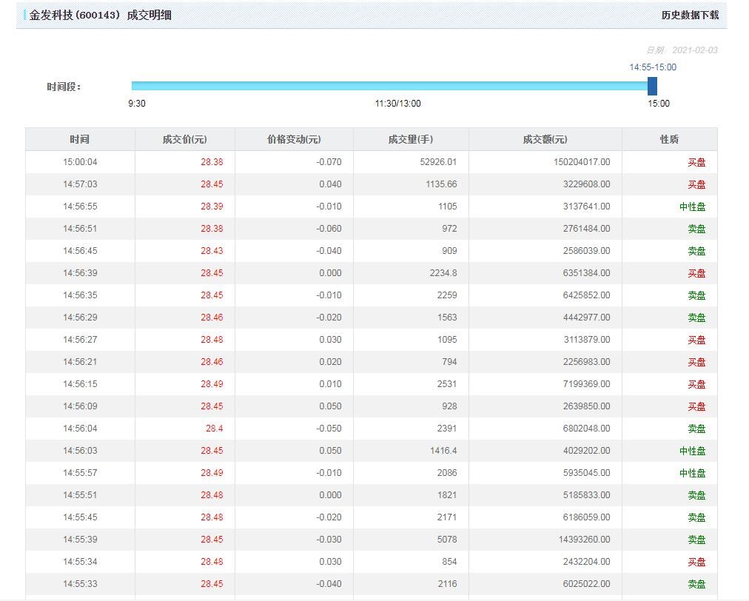This screenshot has width=749, height=601.
Task: Select the amount 3113879.00
Action: [x=586, y=340]
